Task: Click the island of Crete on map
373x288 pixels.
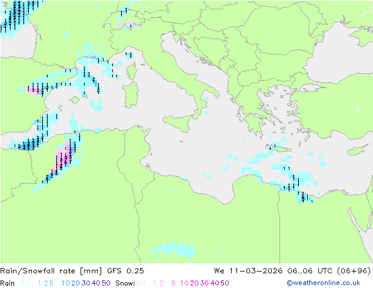Action: click(279, 148)
